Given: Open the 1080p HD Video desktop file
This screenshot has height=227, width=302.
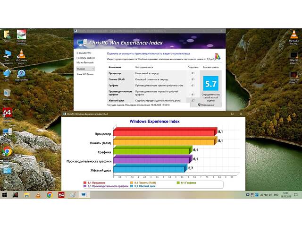Looking at the screenshot, I should pos(294,78).
